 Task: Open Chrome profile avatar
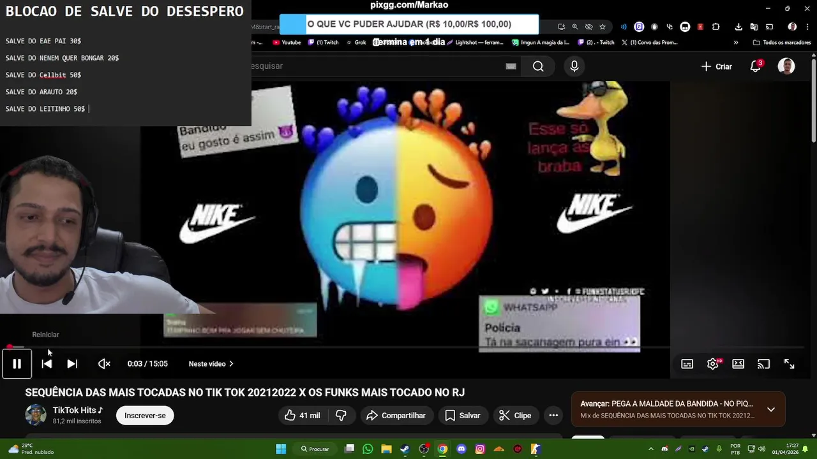tap(792, 27)
